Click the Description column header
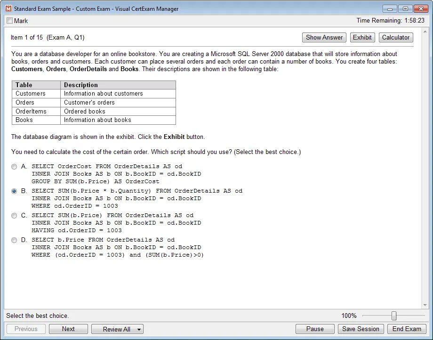The image size is (433, 340). click(x=118, y=85)
